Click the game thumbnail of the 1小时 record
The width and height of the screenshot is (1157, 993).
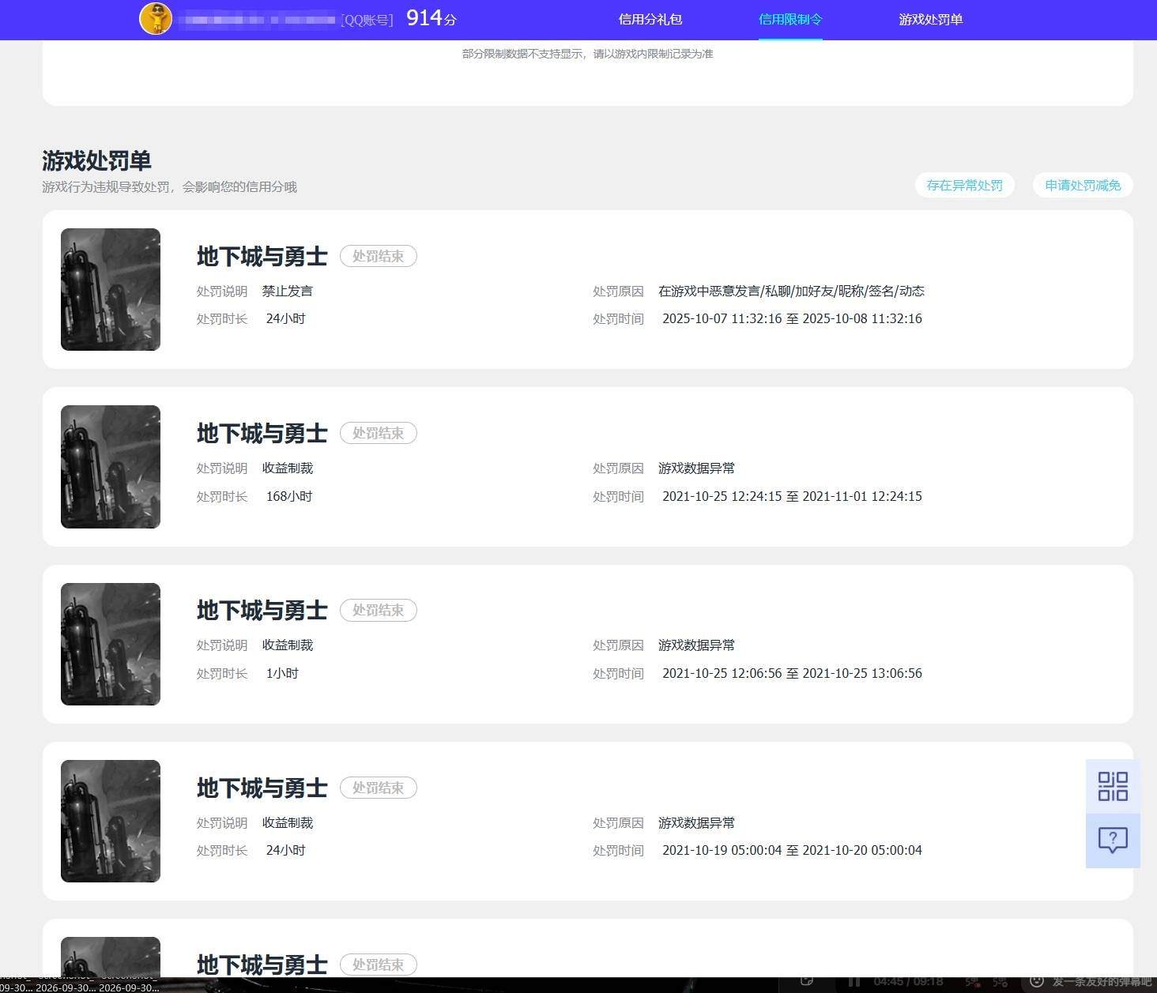tap(111, 644)
